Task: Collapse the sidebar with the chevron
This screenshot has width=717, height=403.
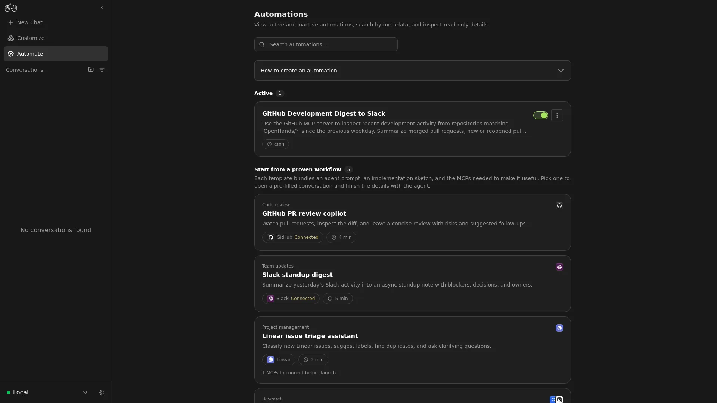Action: click(102, 7)
